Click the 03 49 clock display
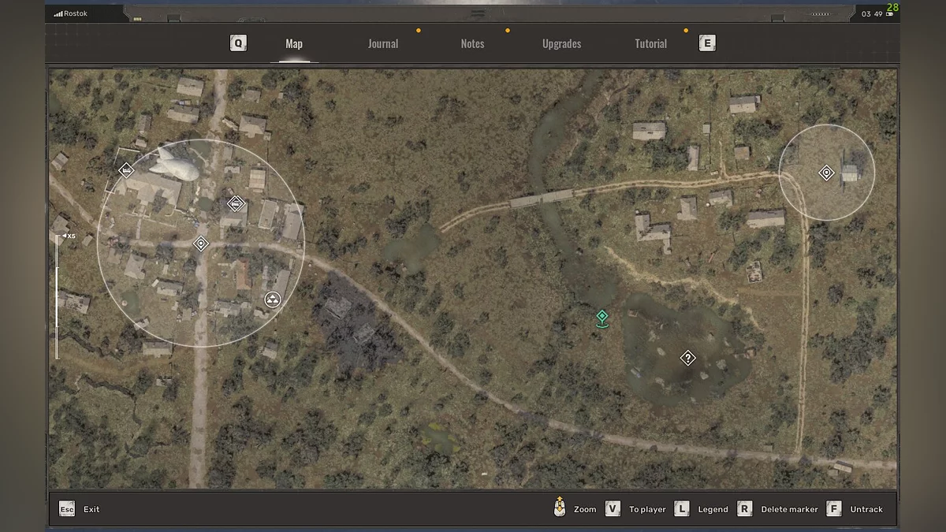Image resolution: width=946 pixels, height=532 pixels. [x=871, y=14]
